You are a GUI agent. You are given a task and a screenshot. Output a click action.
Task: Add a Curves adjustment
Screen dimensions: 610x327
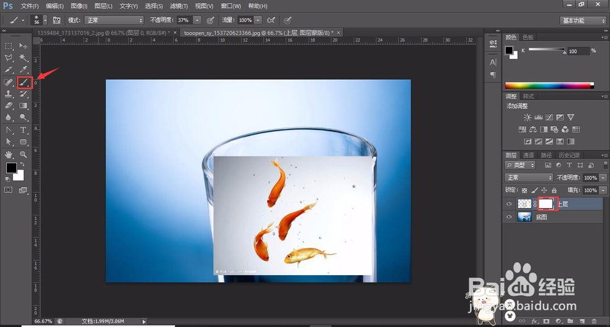(x=549, y=117)
